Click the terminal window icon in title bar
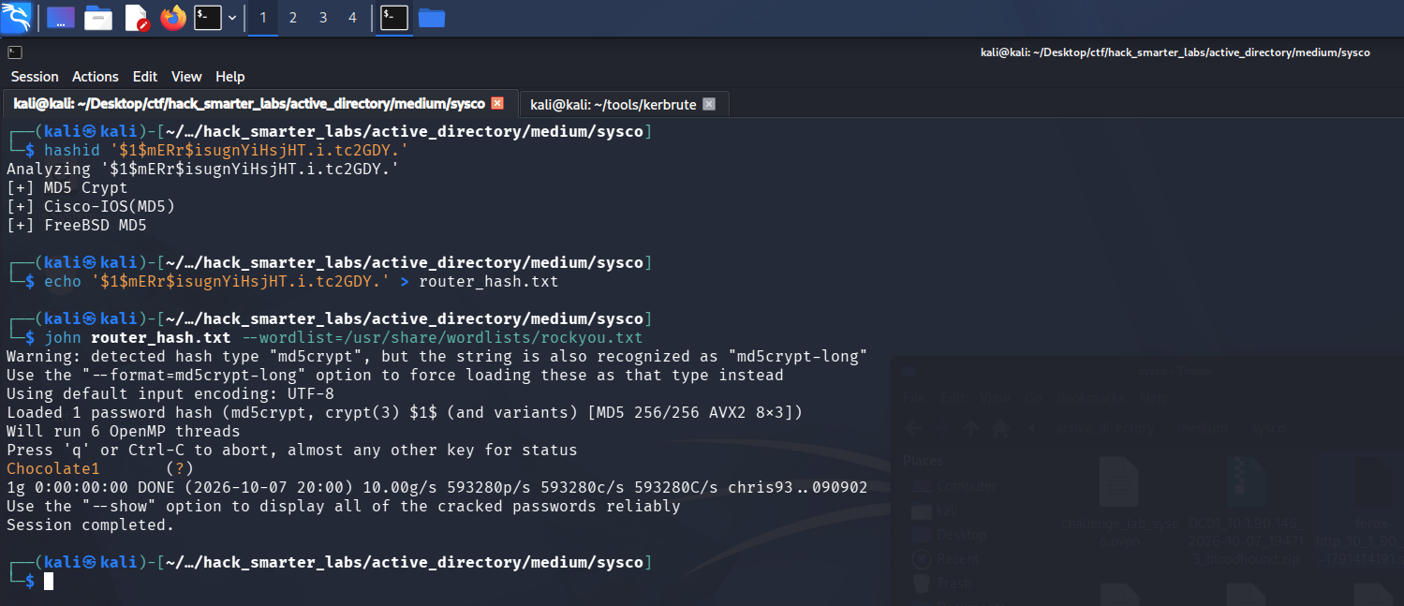1404x606 pixels. 15,52
